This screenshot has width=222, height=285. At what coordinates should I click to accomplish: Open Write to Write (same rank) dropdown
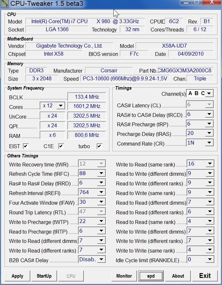(200, 250)
